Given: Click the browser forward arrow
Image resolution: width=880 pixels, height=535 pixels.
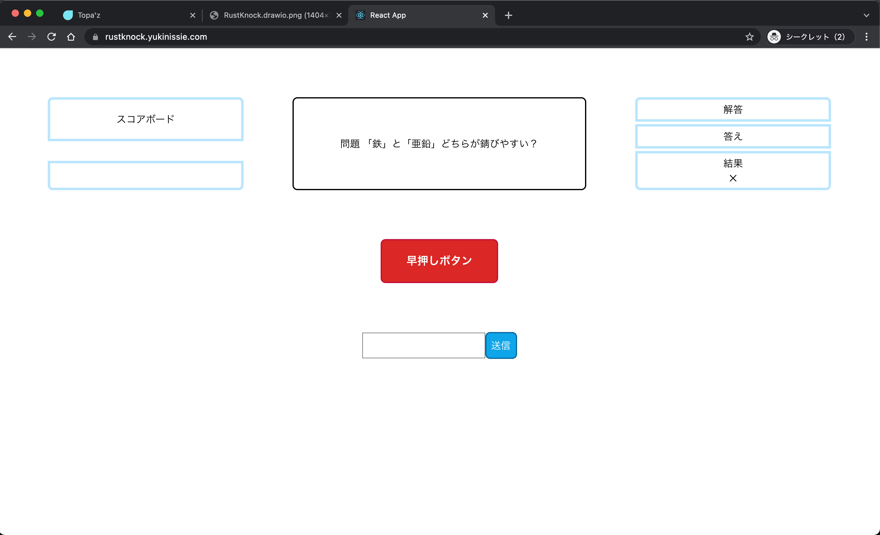Looking at the screenshot, I should tap(32, 37).
